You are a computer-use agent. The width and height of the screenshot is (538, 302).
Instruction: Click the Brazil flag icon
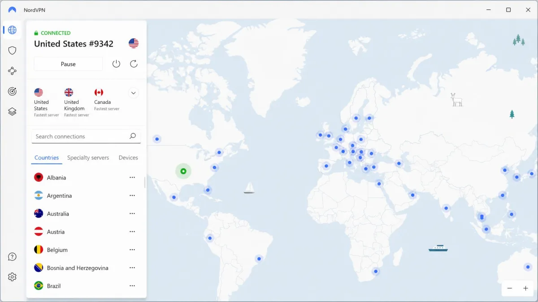coord(39,286)
